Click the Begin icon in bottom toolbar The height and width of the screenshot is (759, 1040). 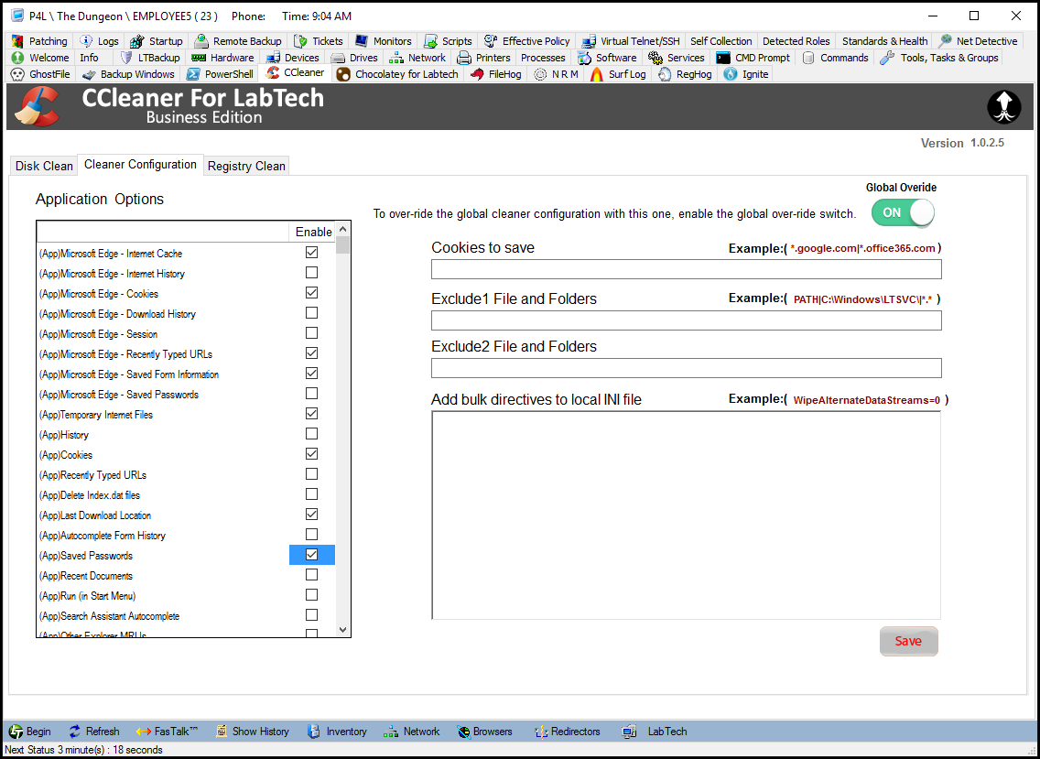click(16, 732)
